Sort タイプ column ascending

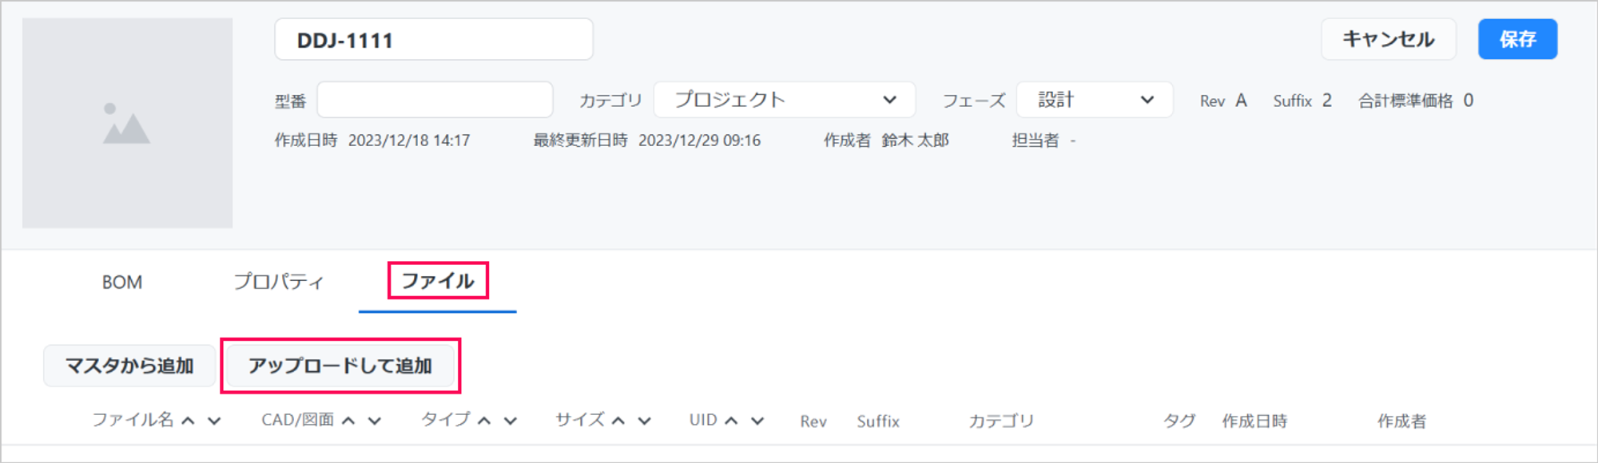pos(484,421)
